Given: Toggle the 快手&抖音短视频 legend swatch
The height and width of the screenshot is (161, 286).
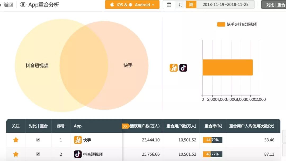Looking at the screenshot, I should coord(221,24).
